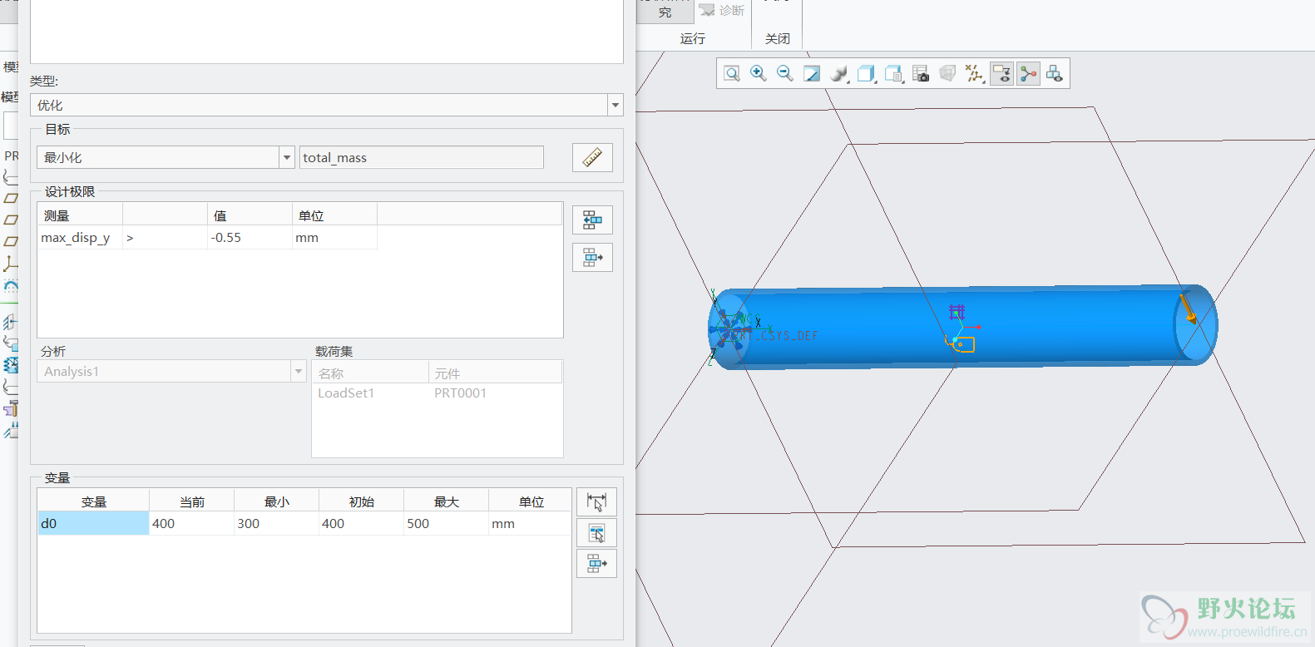Click the minimum value 300 cell
This screenshot has width=1315, height=647.
(276, 524)
